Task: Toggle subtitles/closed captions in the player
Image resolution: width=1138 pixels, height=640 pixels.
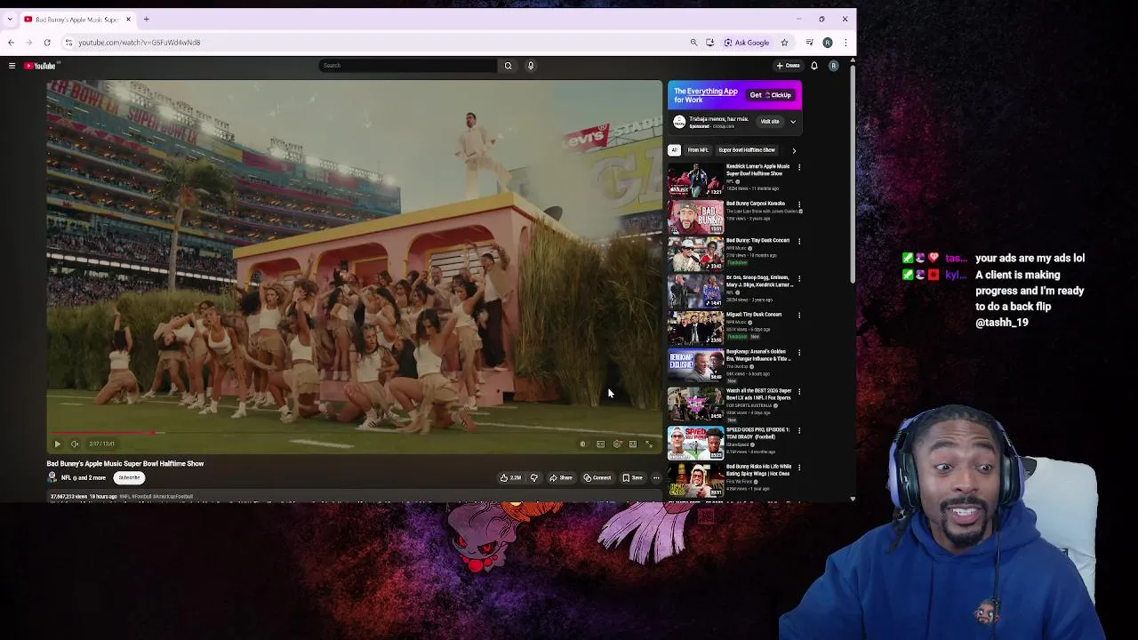Action: point(600,444)
